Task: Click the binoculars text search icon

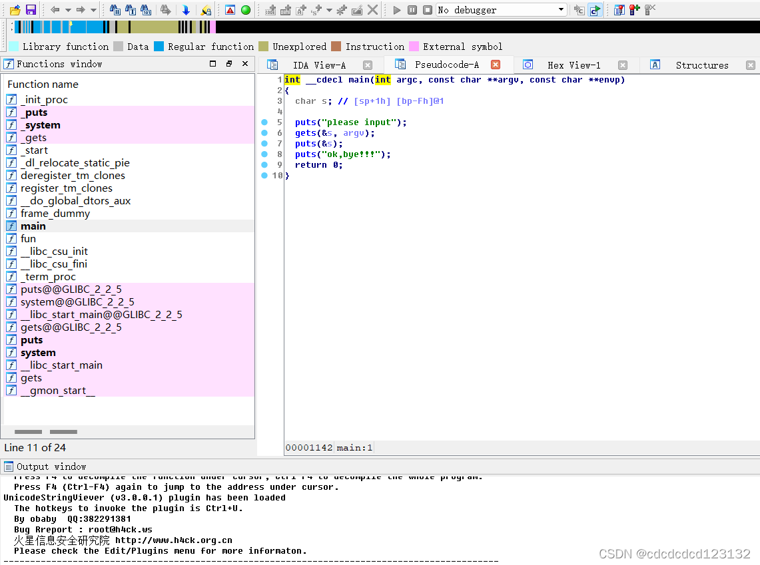Action: (x=131, y=10)
